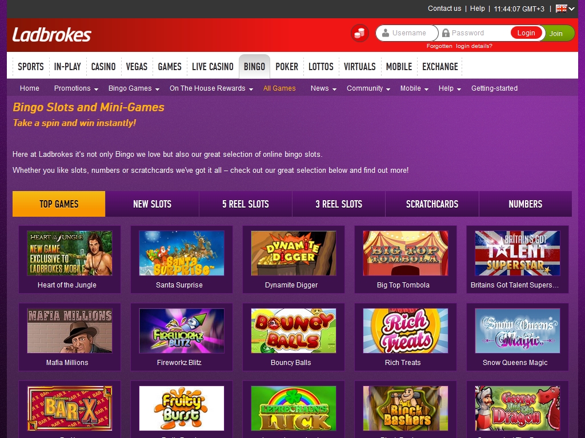Focus the Username input field
The height and width of the screenshot is (438, 585).
coord(407,33)
